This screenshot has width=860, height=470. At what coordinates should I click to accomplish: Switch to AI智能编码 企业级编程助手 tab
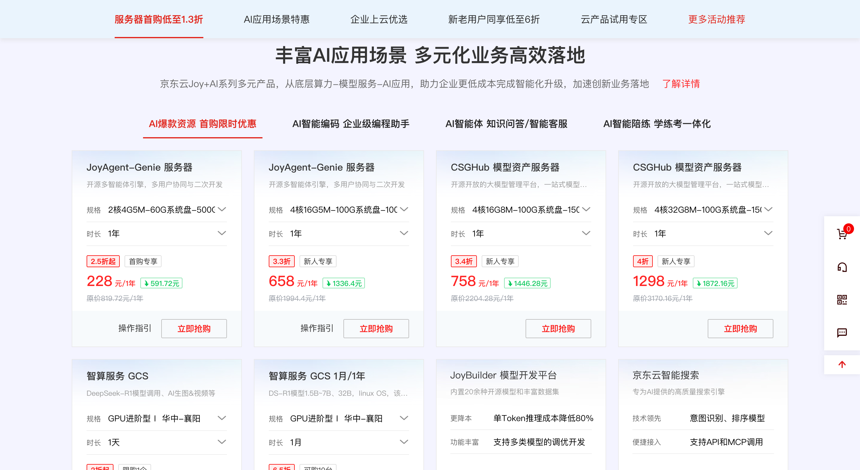click(351, 124)
